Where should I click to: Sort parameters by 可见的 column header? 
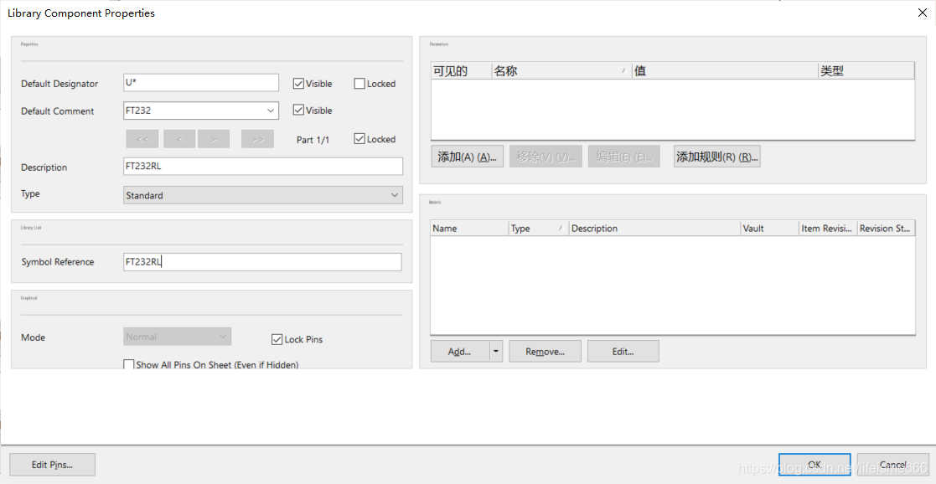pos(462,71)
